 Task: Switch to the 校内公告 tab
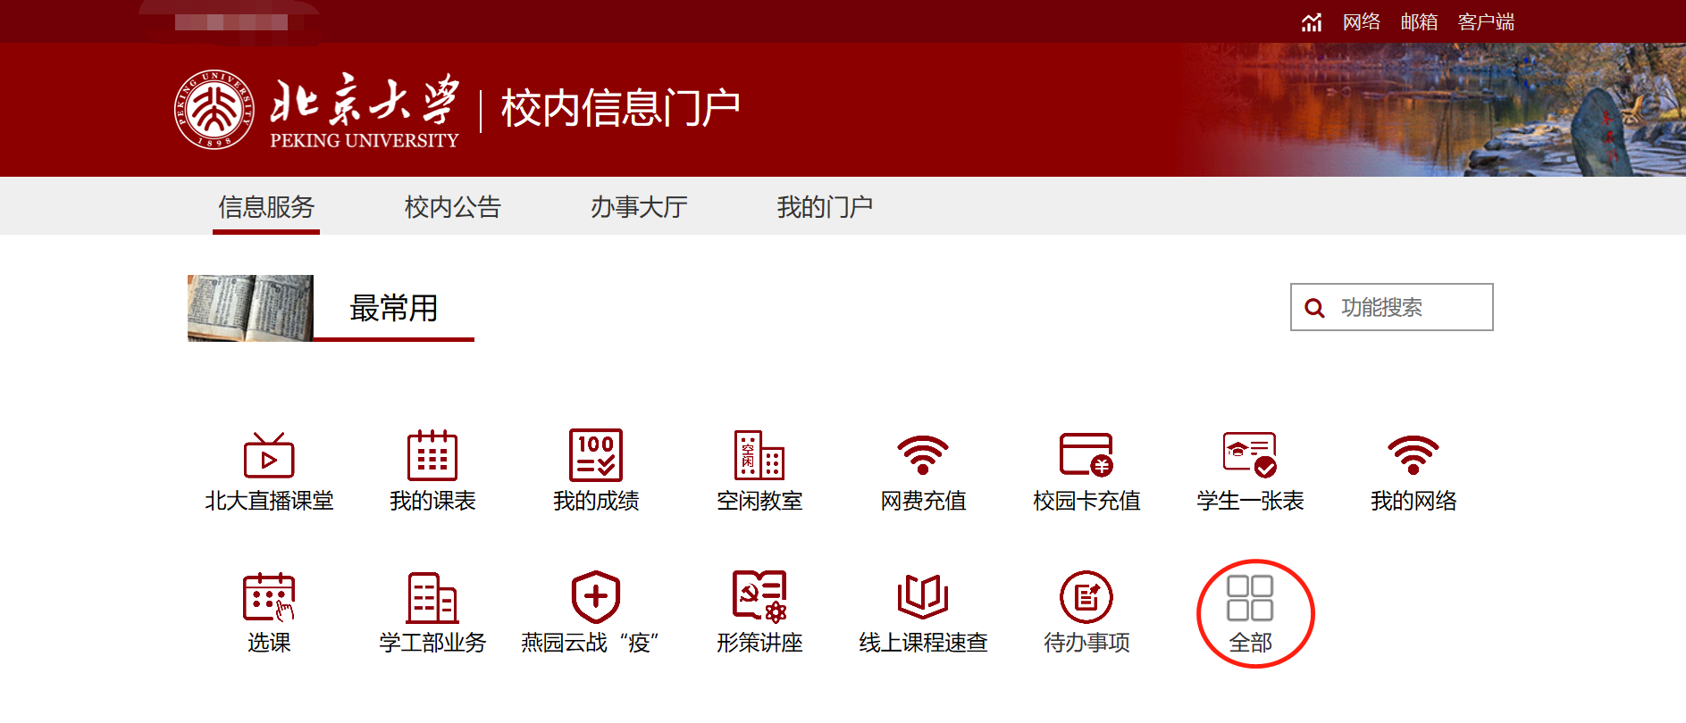[x=452, y=207]
